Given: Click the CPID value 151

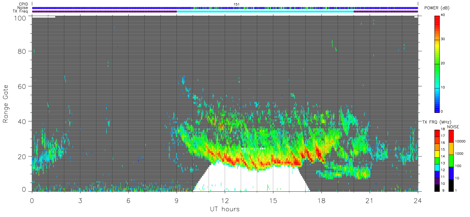Looking at the screenshot, I should tap(237, 4).
